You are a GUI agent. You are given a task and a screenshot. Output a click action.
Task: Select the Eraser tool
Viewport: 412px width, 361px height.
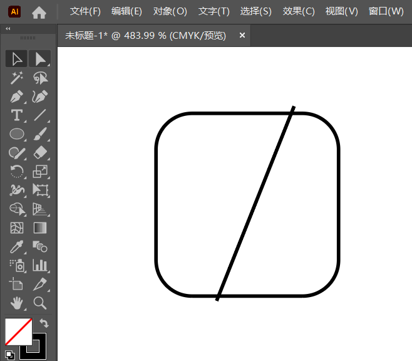(40, 153)
